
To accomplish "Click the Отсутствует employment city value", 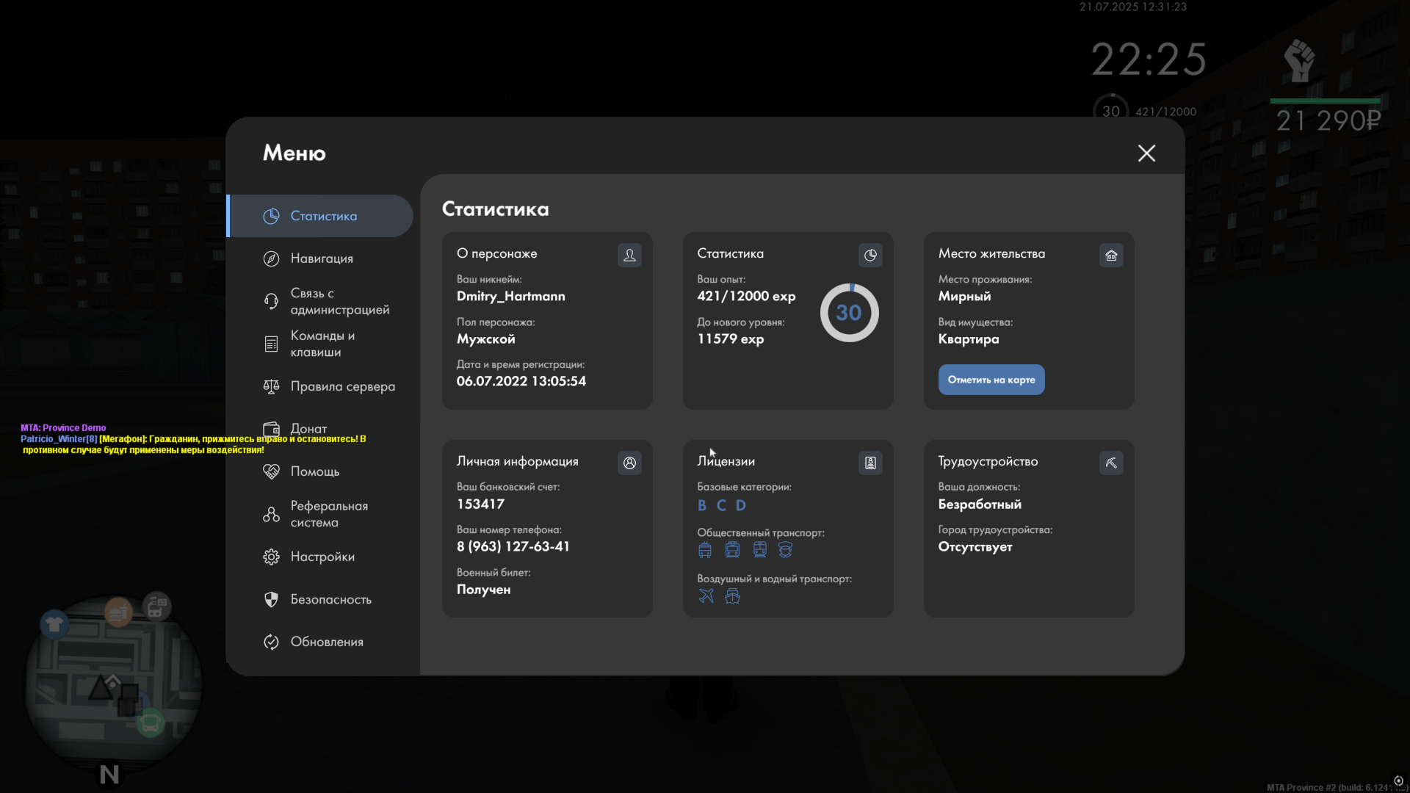I will tap(975, 547).
